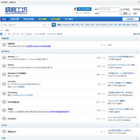Open the search type dropdown beside search box

click(46, 25)
